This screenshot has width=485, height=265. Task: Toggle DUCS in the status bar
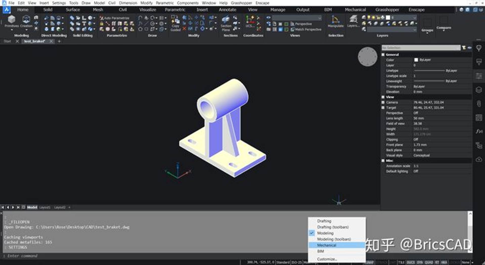[410, 262]
